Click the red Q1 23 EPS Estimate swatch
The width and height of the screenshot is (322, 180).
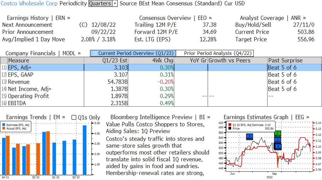(230, 125)
